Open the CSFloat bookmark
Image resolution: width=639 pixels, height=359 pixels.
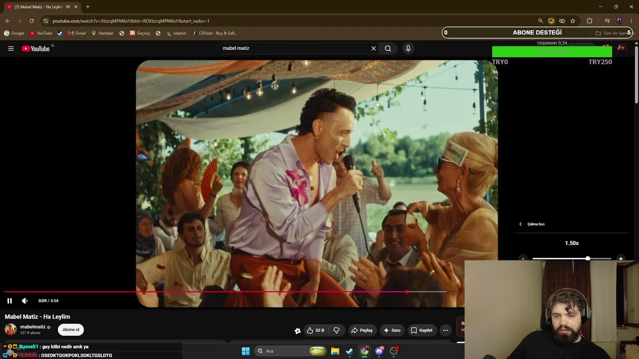(x=215, y=33)
